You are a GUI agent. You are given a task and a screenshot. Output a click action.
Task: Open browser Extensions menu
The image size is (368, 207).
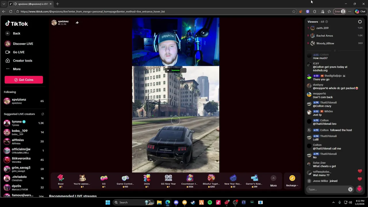(315, 11)
